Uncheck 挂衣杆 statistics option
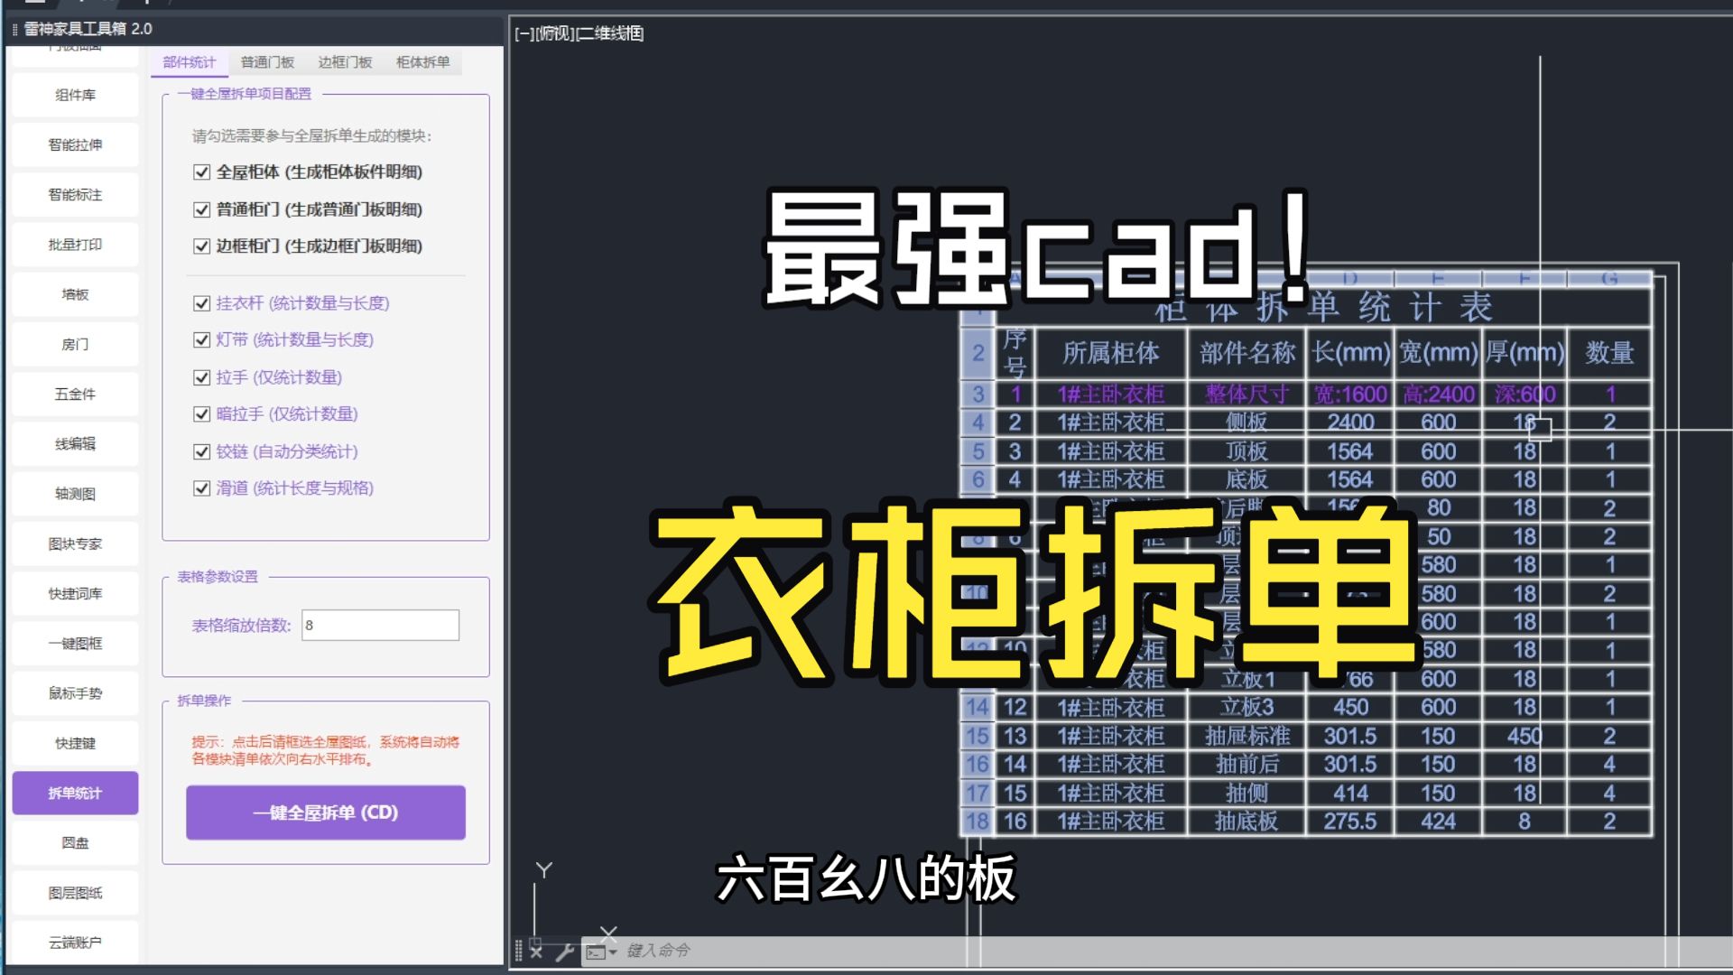Screen dimensions: 1733x975 coord(202,303)
